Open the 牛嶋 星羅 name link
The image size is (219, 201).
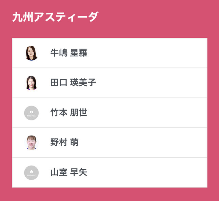click(69, 53)
